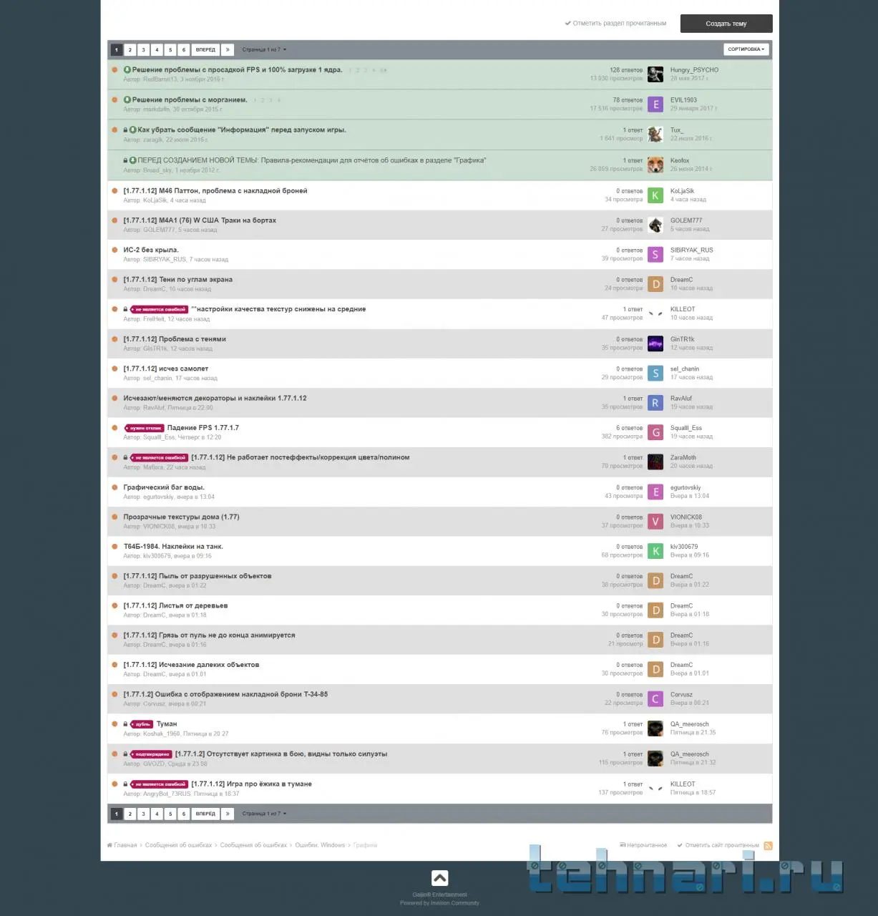
Task: Go to page 6 in upper pagination
Action: 184,50
